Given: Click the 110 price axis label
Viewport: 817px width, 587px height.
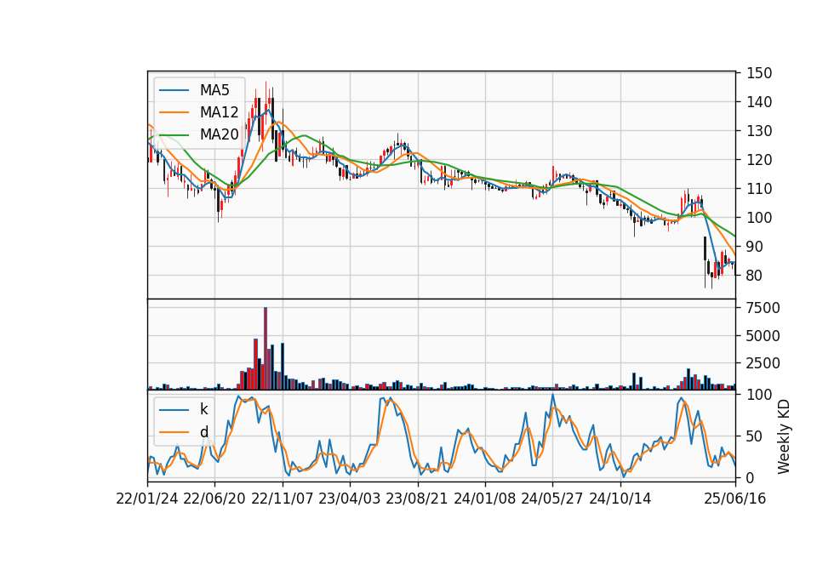Looking at the screenshot, I should click(x=759, y=189).
